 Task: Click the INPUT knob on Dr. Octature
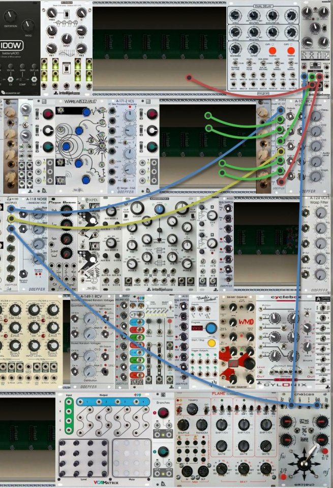point(67,39)
